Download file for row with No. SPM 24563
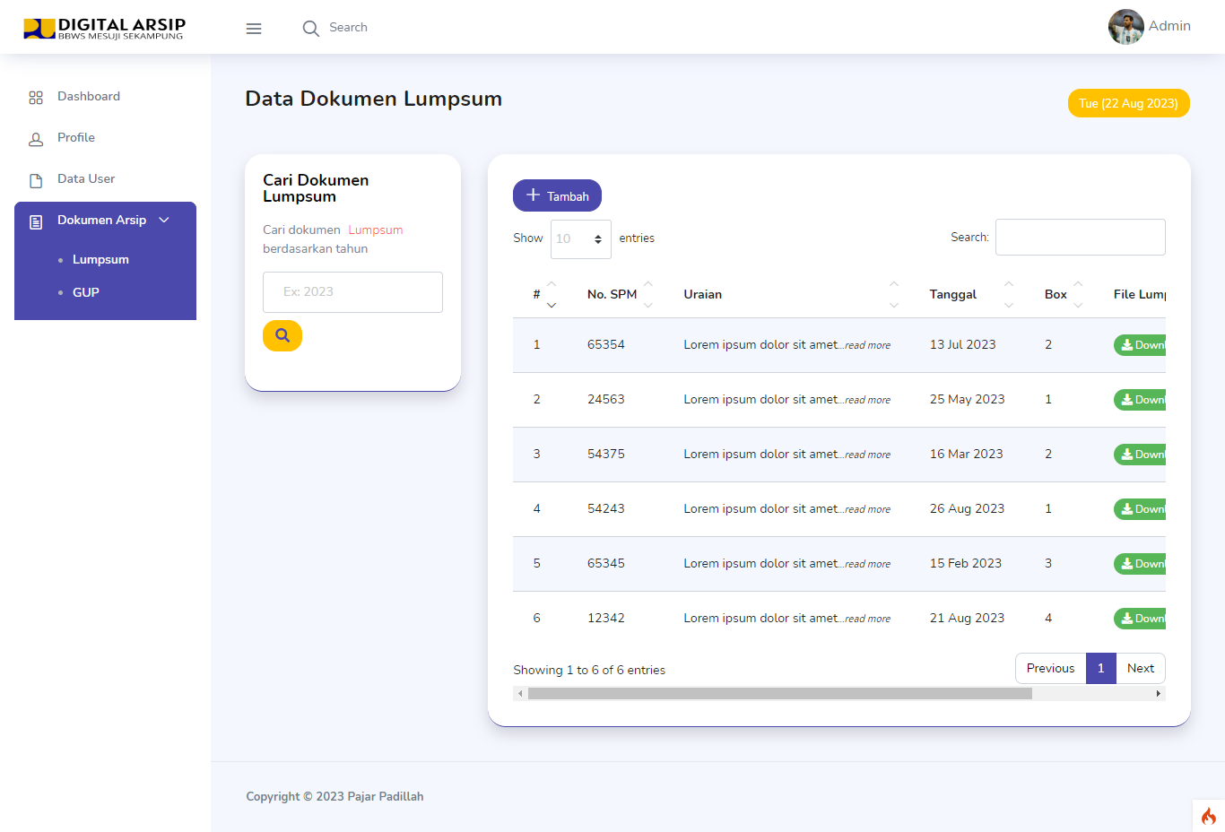 (1143, 399)
